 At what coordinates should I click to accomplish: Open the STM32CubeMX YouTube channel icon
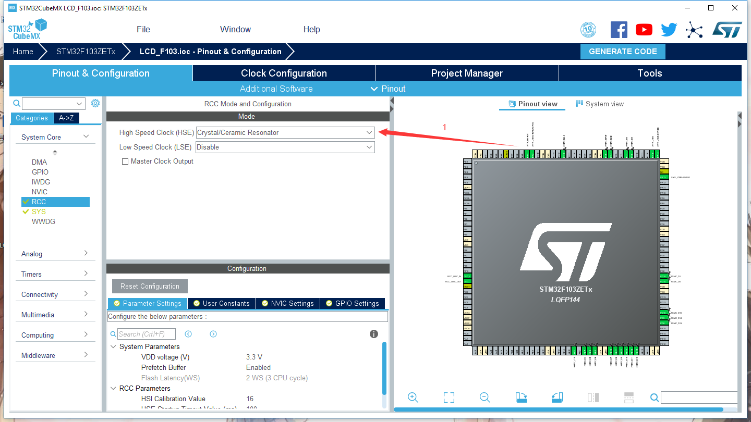644,29
